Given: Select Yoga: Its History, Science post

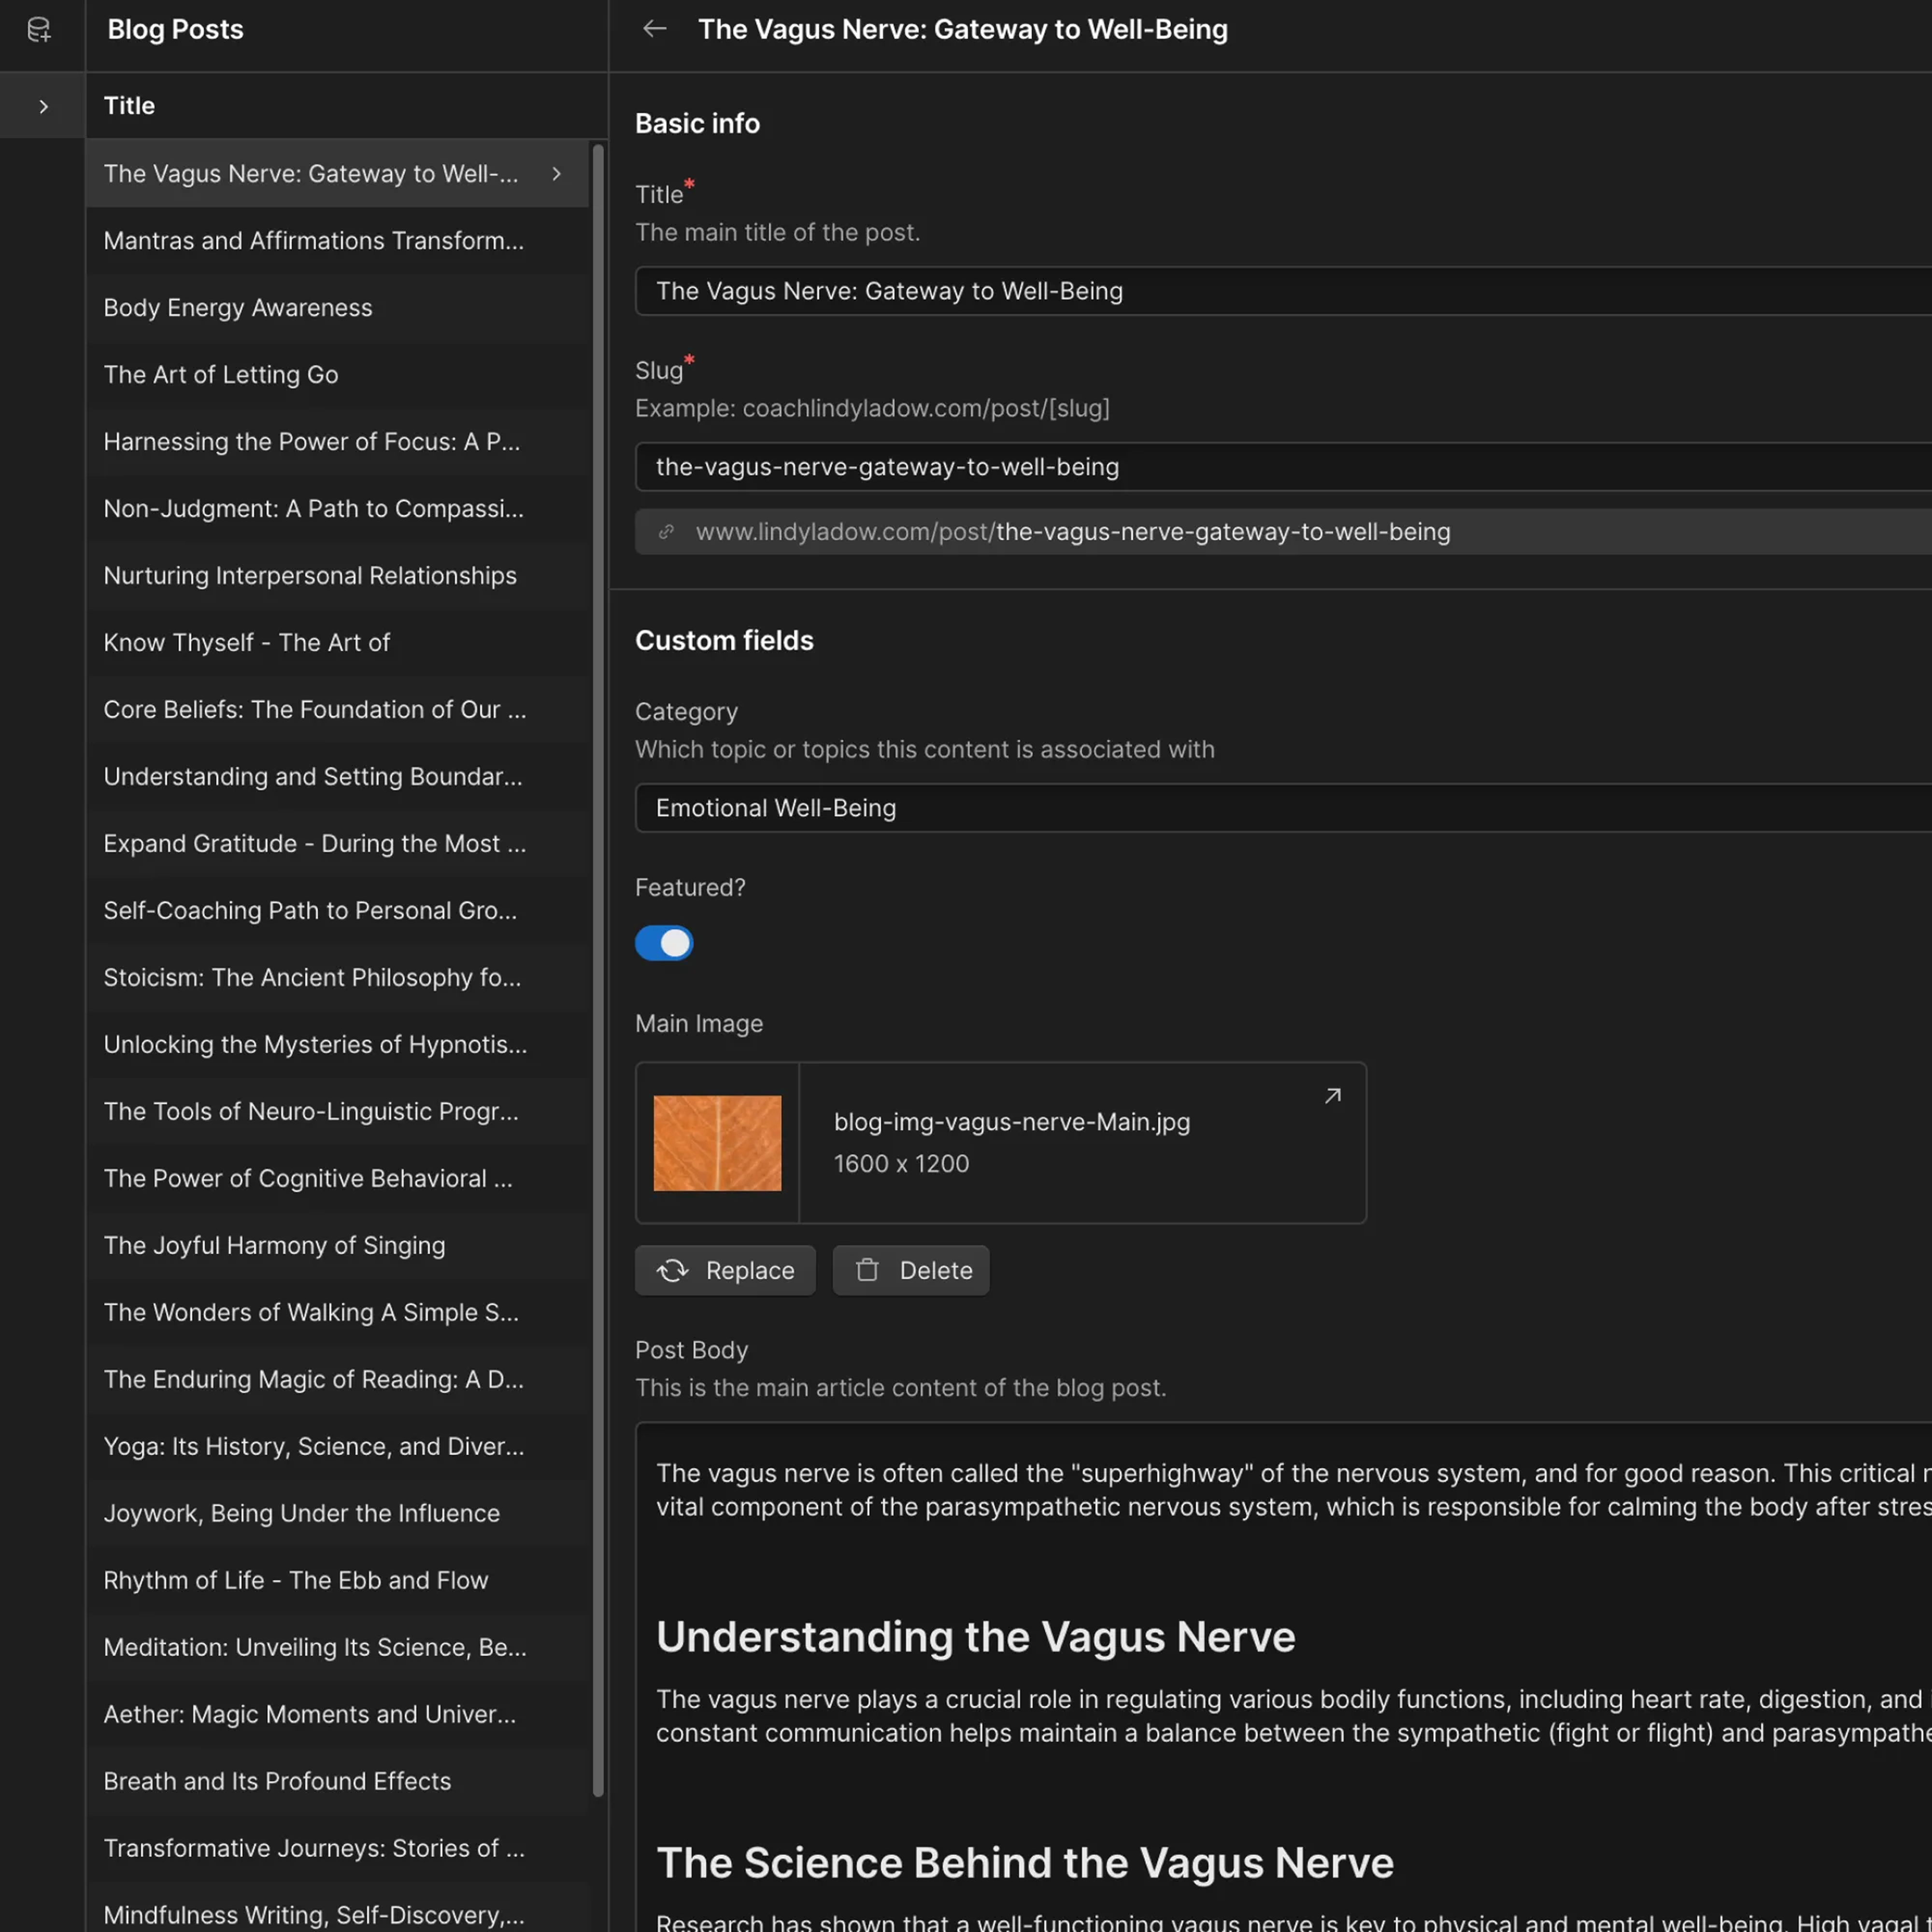Looking at the screenshot, I should [x=337, y=1447].
